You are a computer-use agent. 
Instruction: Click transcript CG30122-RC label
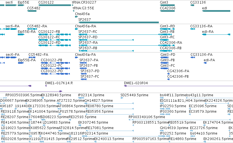click(x=49, y=37)
